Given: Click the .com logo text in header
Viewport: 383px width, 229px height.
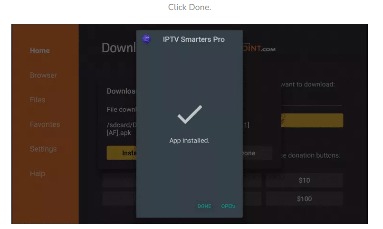Looking at the screenshot, I should [x=268, y=49].
